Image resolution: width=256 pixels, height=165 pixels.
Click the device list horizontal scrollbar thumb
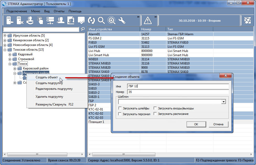click(x=124, y=154)
